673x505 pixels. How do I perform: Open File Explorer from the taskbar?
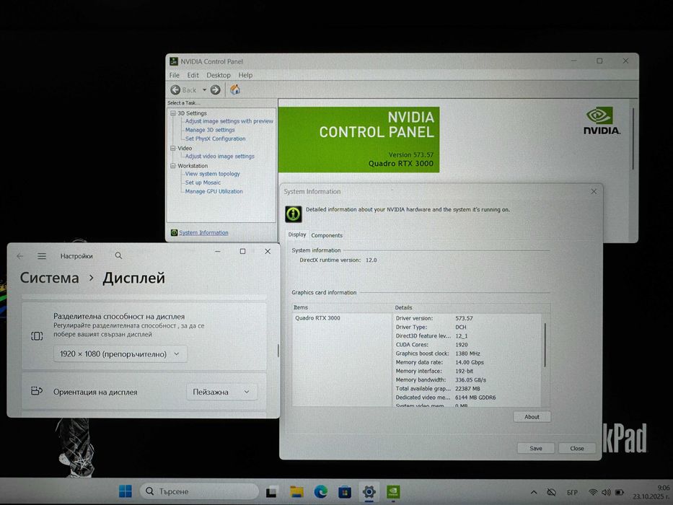click(296, 492)
